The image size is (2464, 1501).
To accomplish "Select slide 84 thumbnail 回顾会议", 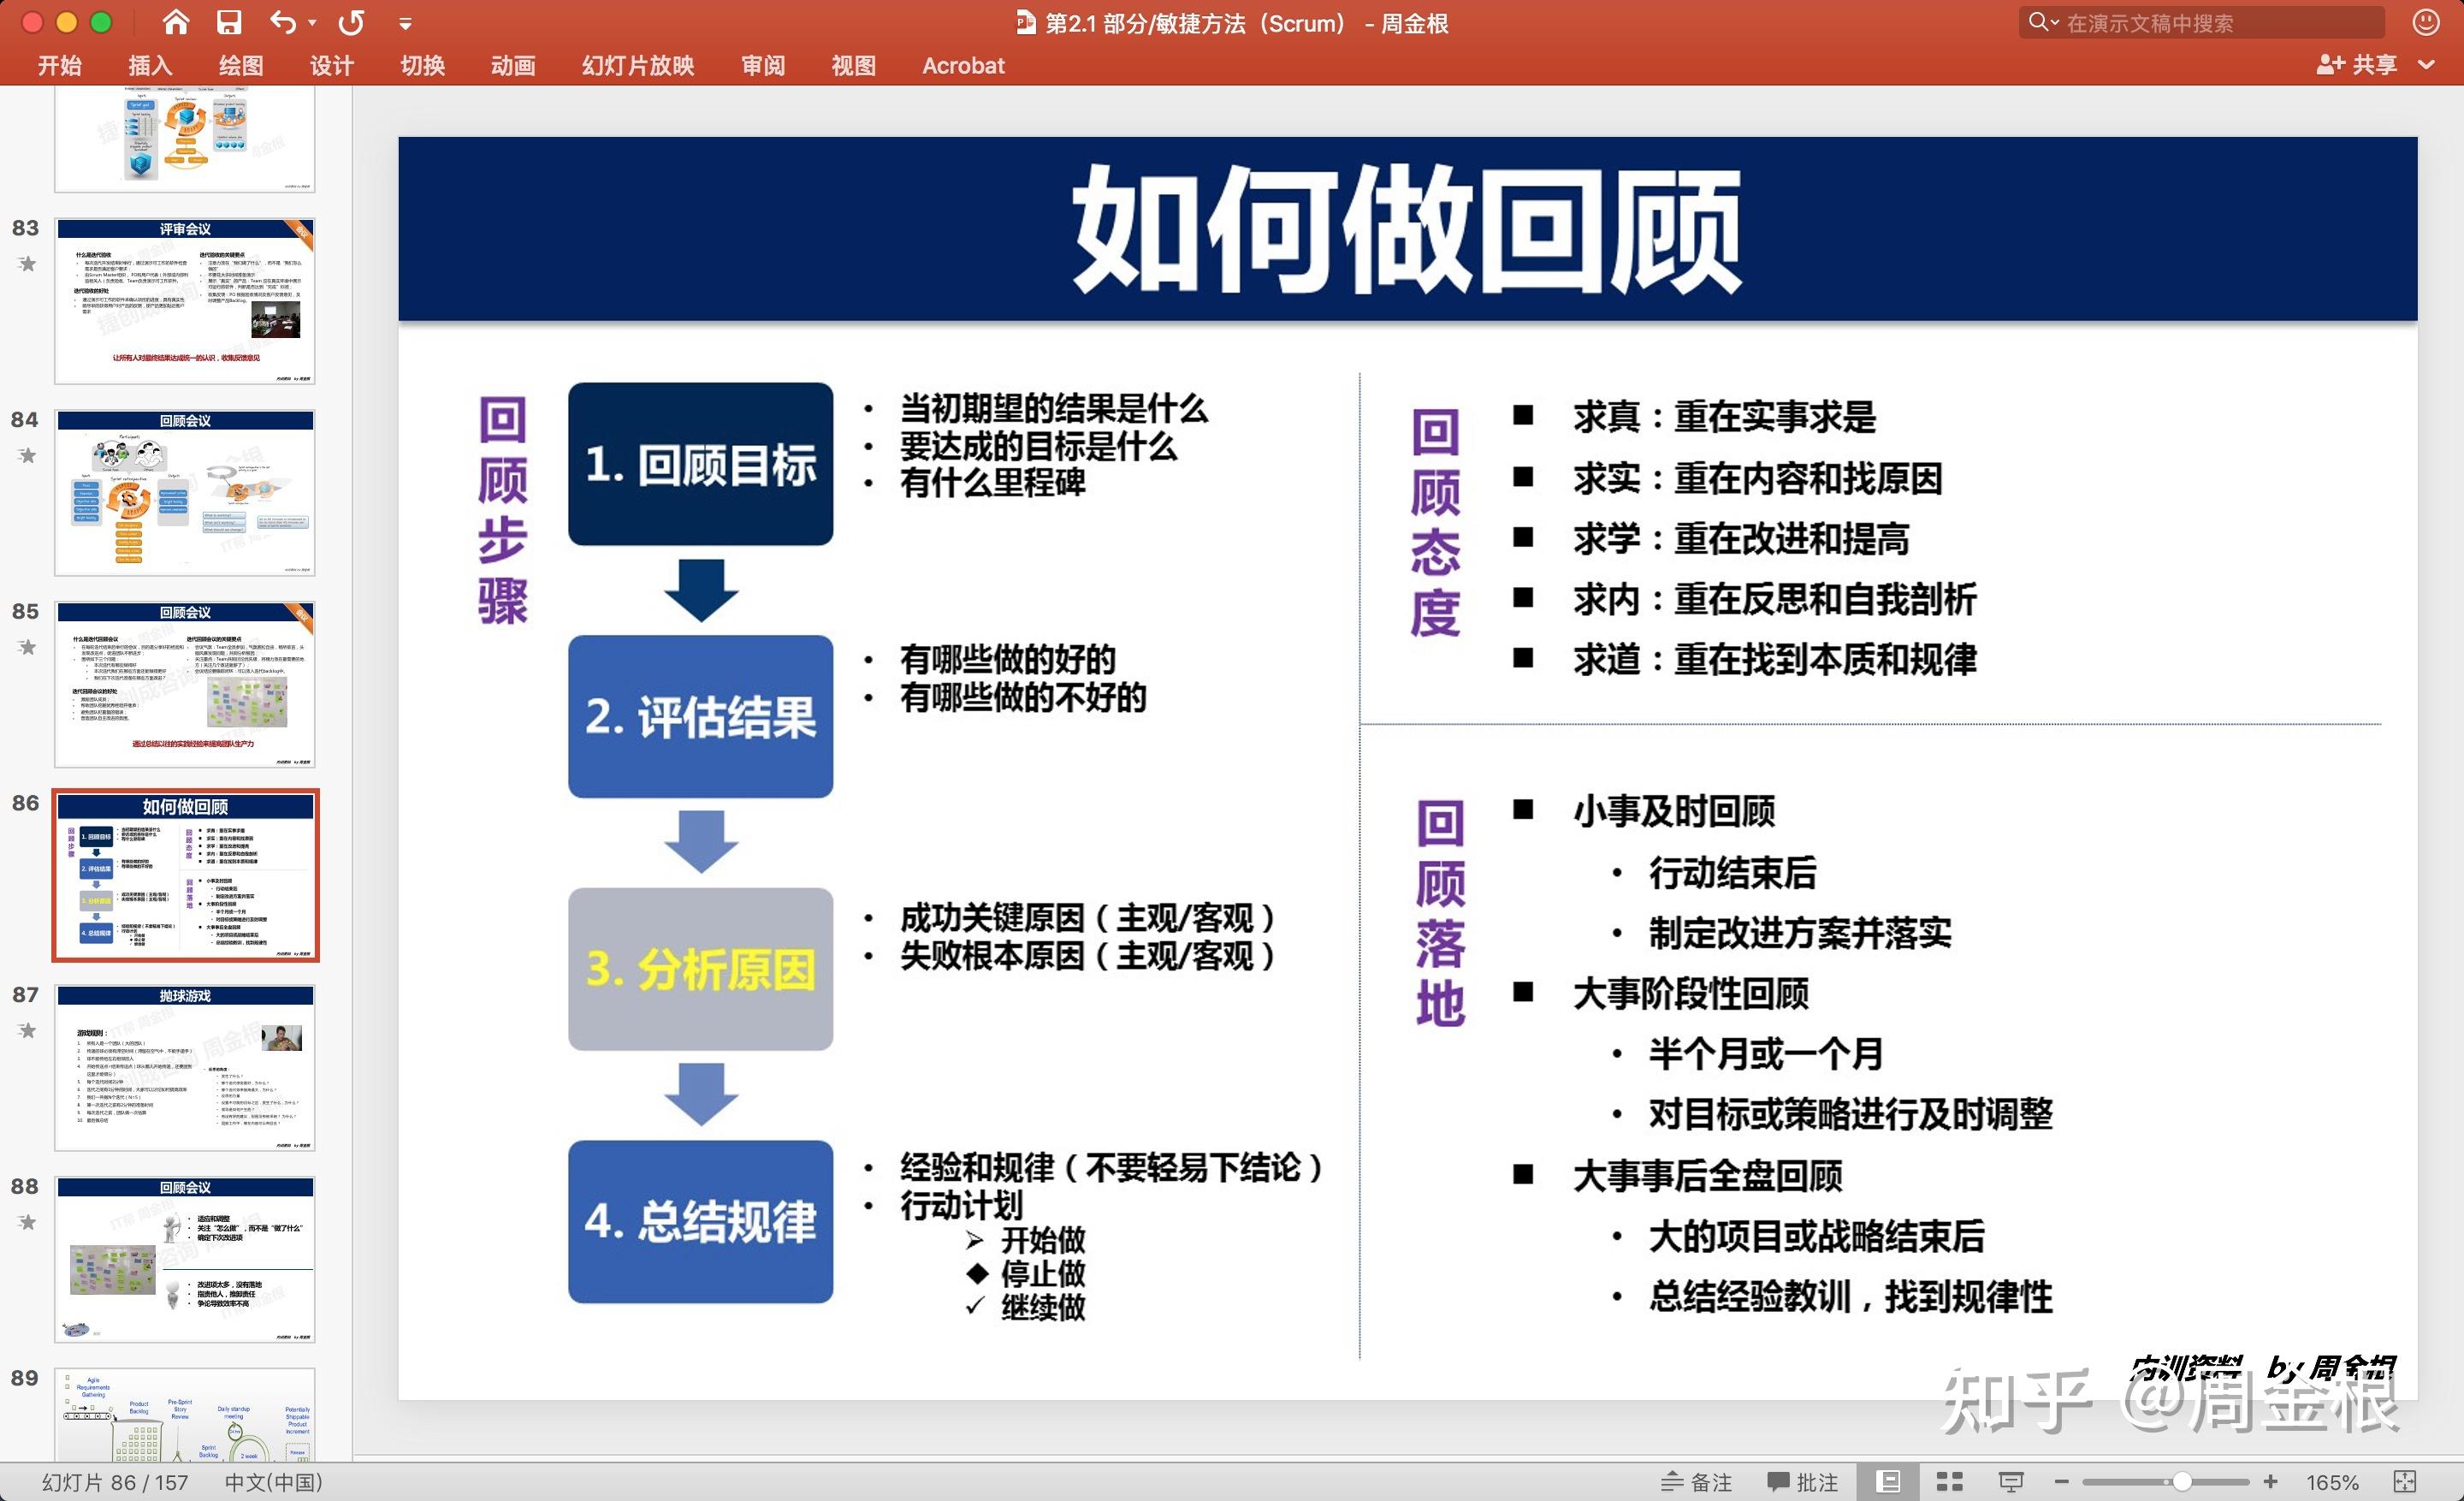I will [x=185, y=493].
